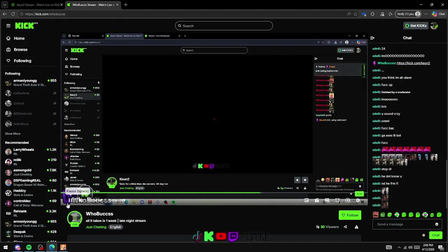448x252 pixels.
Task: Open the kick.com/keun2 link in chat
Action: coord(413,63)
